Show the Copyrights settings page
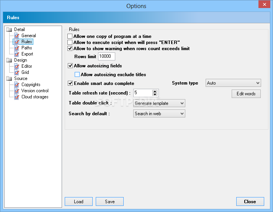 pyautogui.click(x=31, y=85)
